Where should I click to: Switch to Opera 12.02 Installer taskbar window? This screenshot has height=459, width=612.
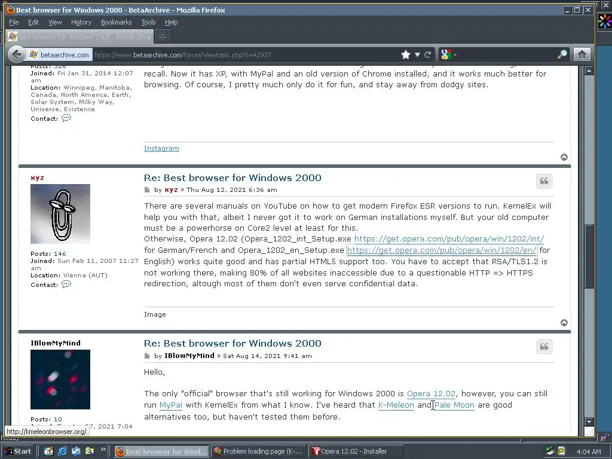point(356,451)
